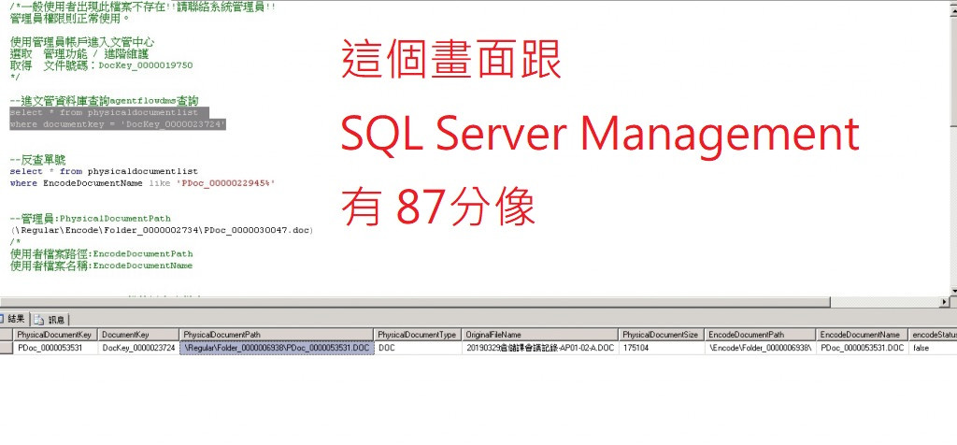
Task: Select the DOC value in PhysicalDocumentType column
Action: (x=418, y=348)
